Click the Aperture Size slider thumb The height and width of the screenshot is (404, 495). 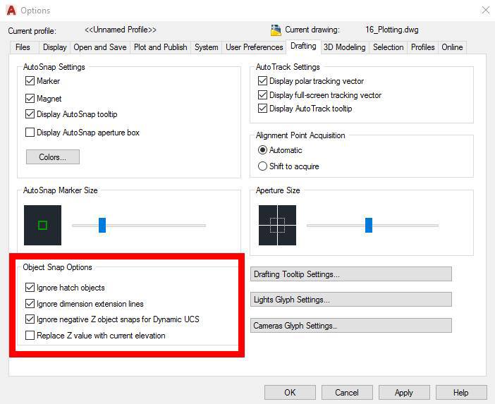[368, 225]
